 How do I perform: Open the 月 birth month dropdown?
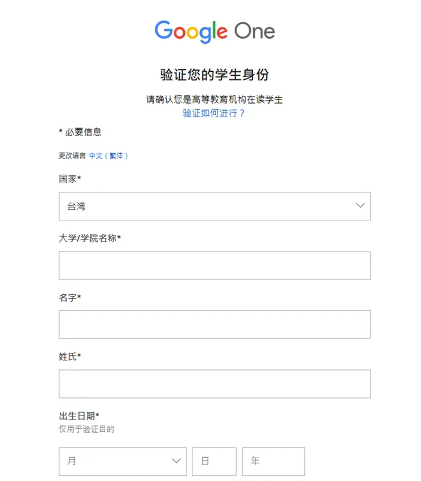point(122,462)
